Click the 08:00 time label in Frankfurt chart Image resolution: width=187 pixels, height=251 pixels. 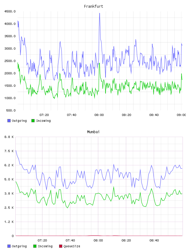pos(99,115)
